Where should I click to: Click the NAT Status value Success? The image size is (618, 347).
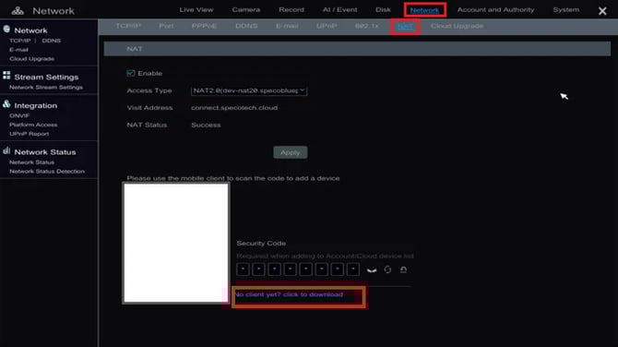coord(206,125)
